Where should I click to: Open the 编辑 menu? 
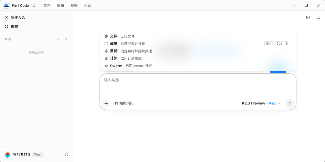[61, 5]
